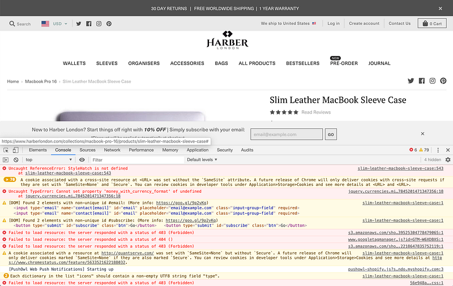Open the WALLETS menu item
The image size is (453, 286).
tap(74, 63)
